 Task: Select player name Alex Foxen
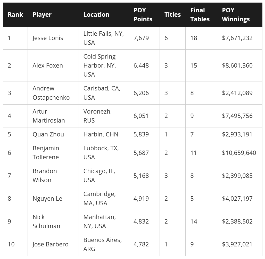pyautogui.click(x=48, y=65)
